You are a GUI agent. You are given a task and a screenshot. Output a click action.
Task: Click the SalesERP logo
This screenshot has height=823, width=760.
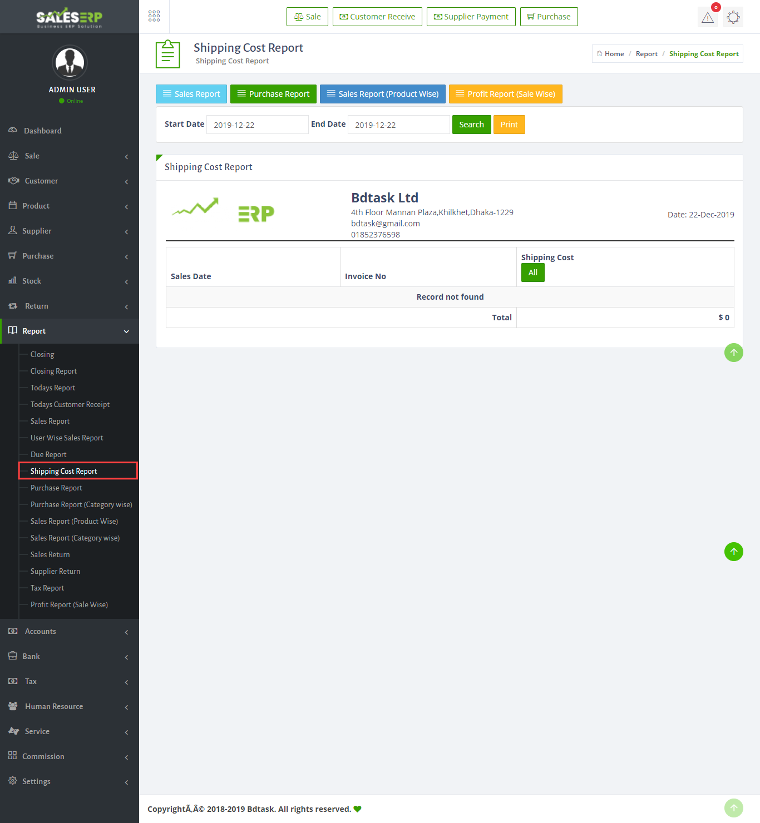tap(70, 18)
